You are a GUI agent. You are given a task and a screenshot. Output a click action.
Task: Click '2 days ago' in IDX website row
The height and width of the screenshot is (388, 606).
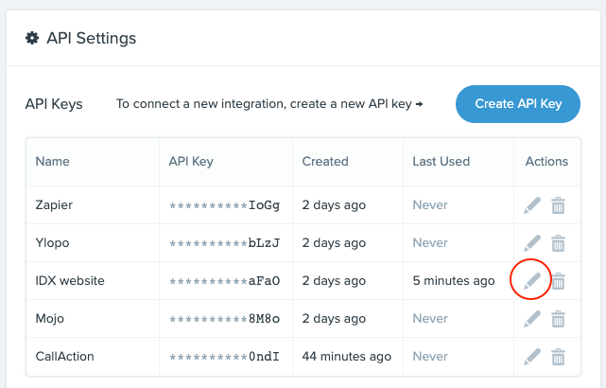[334, 281]
